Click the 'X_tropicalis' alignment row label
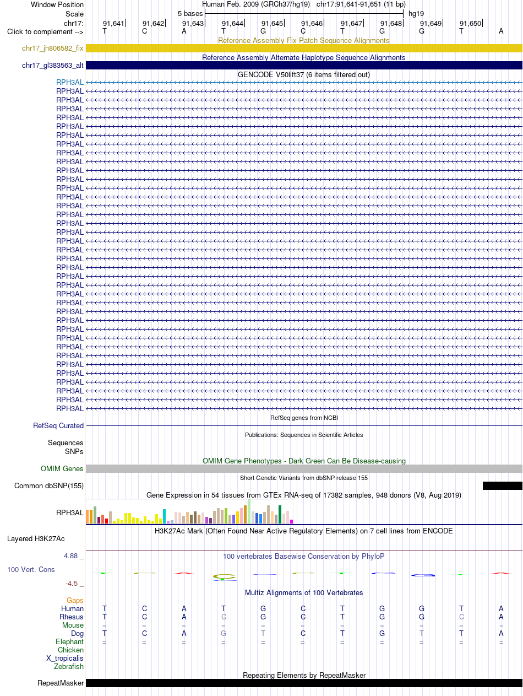This screenshot has width=523, height=696. point(66,658)
